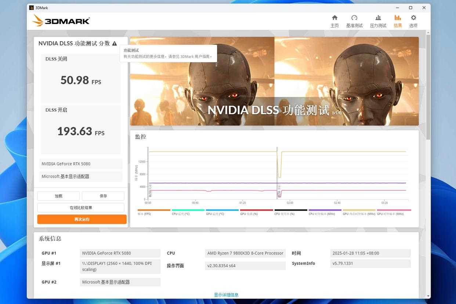Image resolution: width=456 pixels, height=304 pixels.
Task: Open 选项 options gear icon
Action: (x=413, y=18)
